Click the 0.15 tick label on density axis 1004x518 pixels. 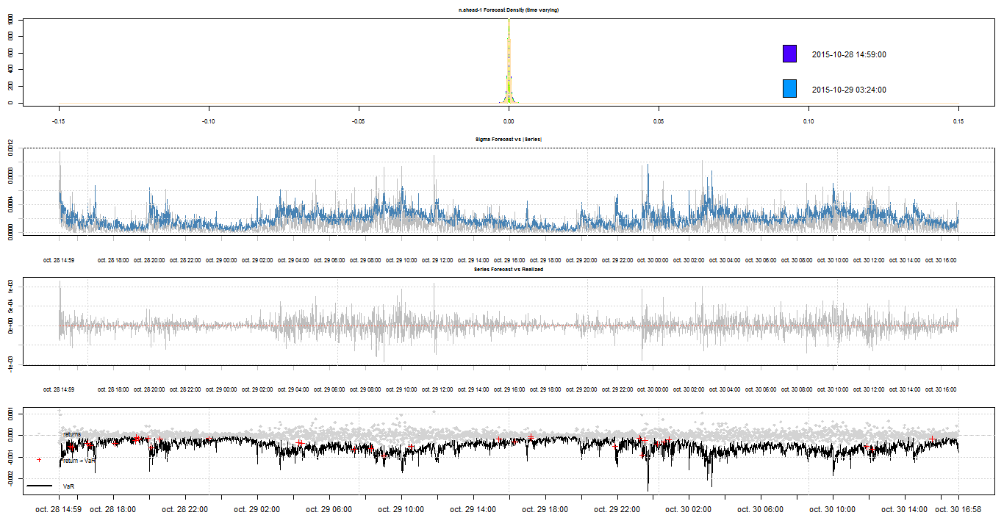point(958,120)
